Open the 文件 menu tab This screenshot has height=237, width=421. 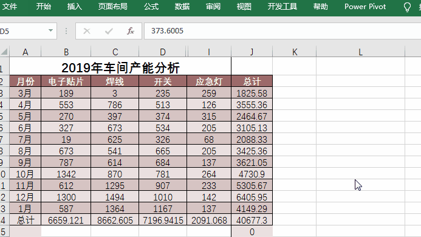(9, 7)
